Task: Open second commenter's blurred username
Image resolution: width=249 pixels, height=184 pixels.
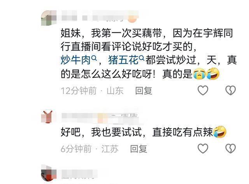Action: tap(100, 118)
